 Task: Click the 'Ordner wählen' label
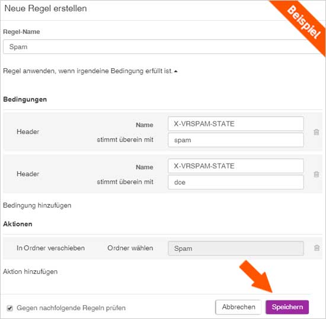click(x=130, y=248)
